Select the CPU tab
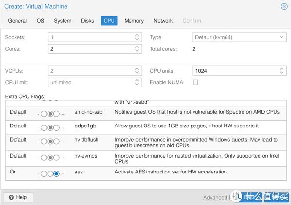 [x=109, y=20]
